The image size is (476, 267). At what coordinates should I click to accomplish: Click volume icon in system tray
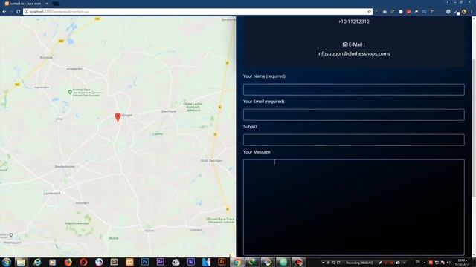click(x=448, y=262)
